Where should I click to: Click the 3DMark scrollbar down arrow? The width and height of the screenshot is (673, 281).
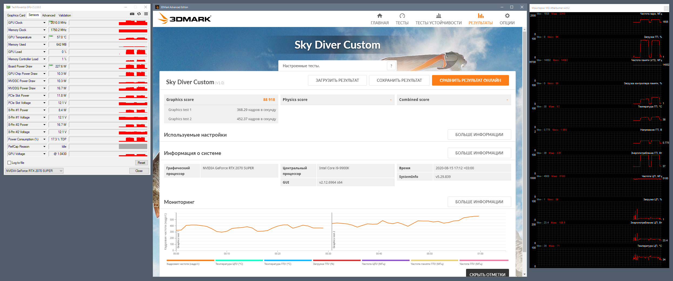(x=524, y=274)
